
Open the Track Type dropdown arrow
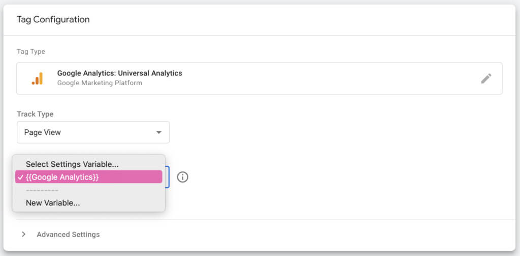[x=159, y=132]
